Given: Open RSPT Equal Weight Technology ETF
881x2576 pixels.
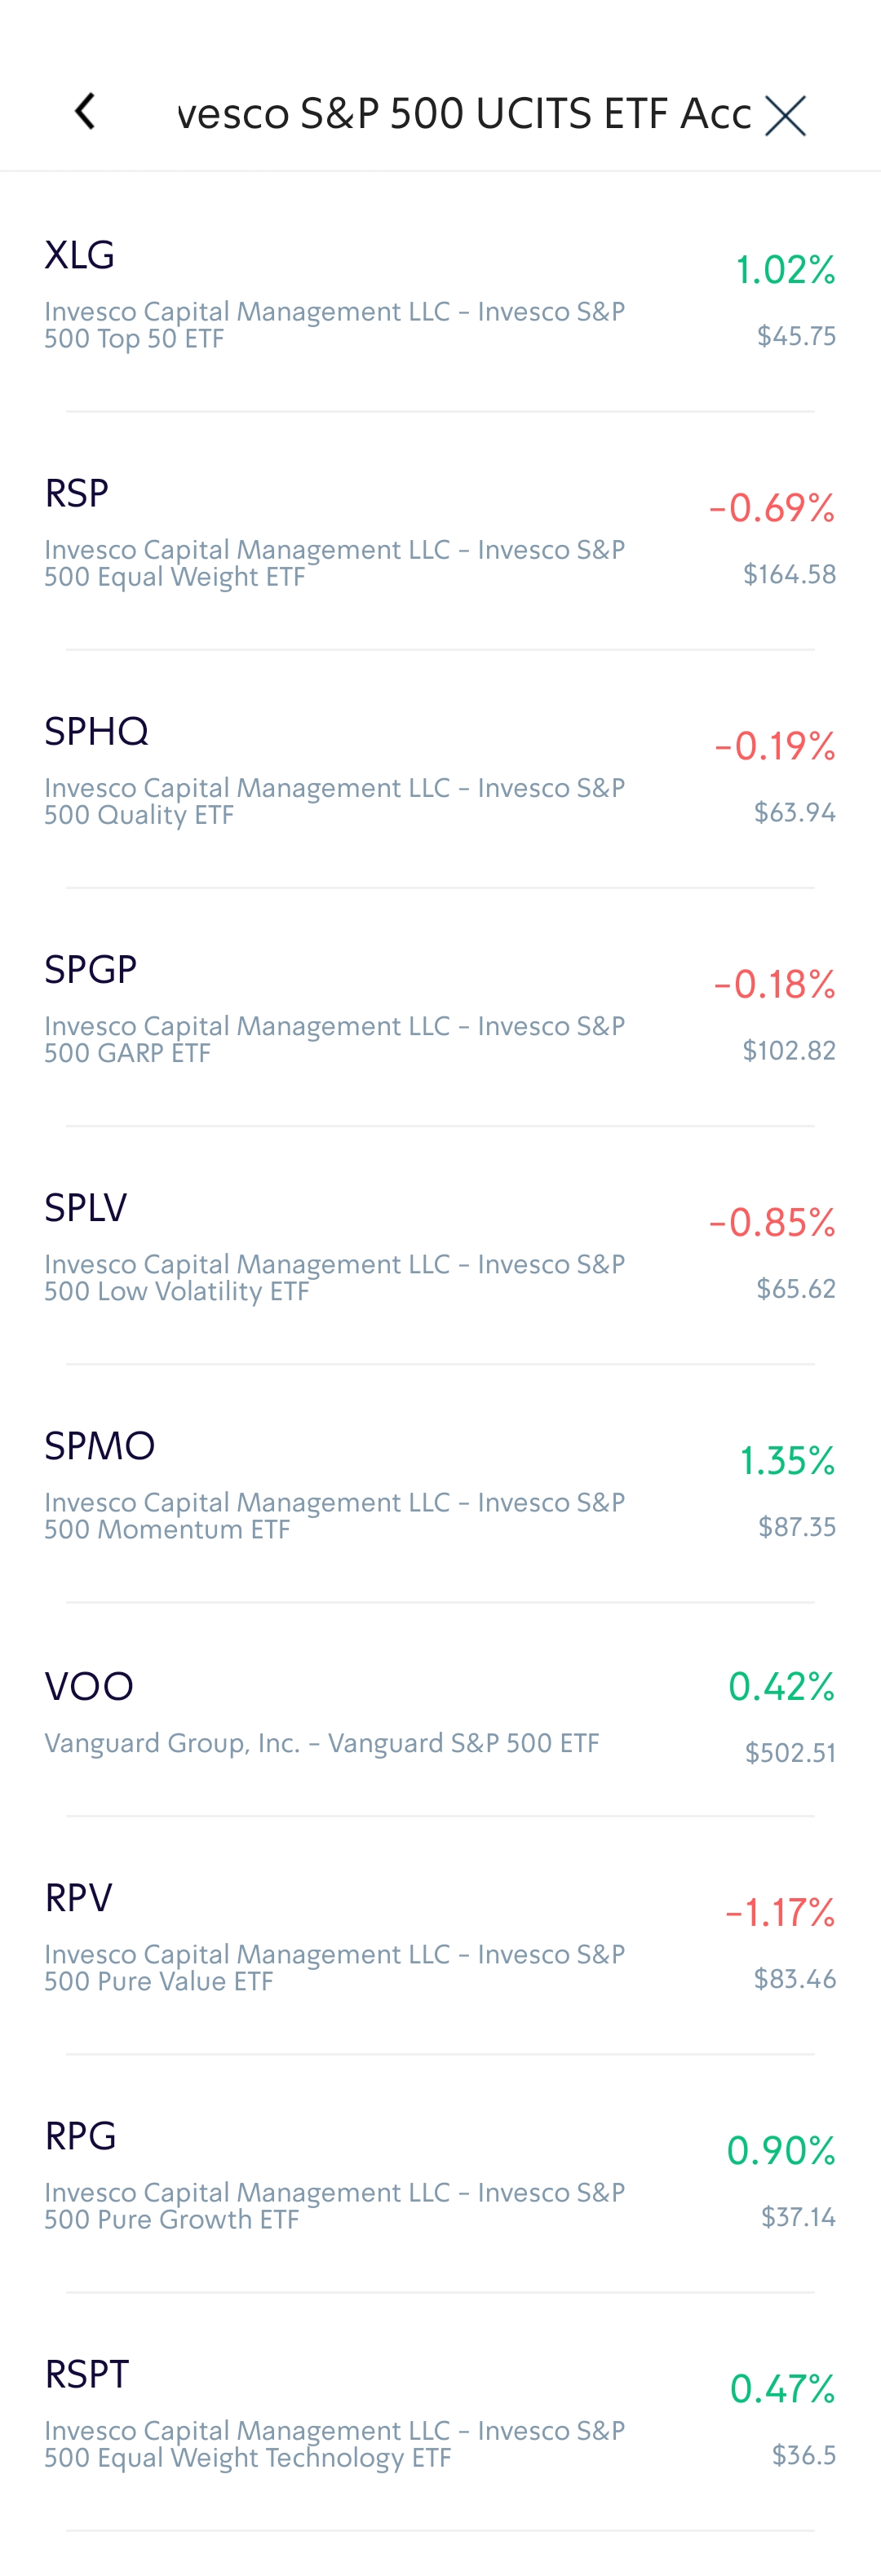Looking at the screenshot, I should [x=87, y=2374].
